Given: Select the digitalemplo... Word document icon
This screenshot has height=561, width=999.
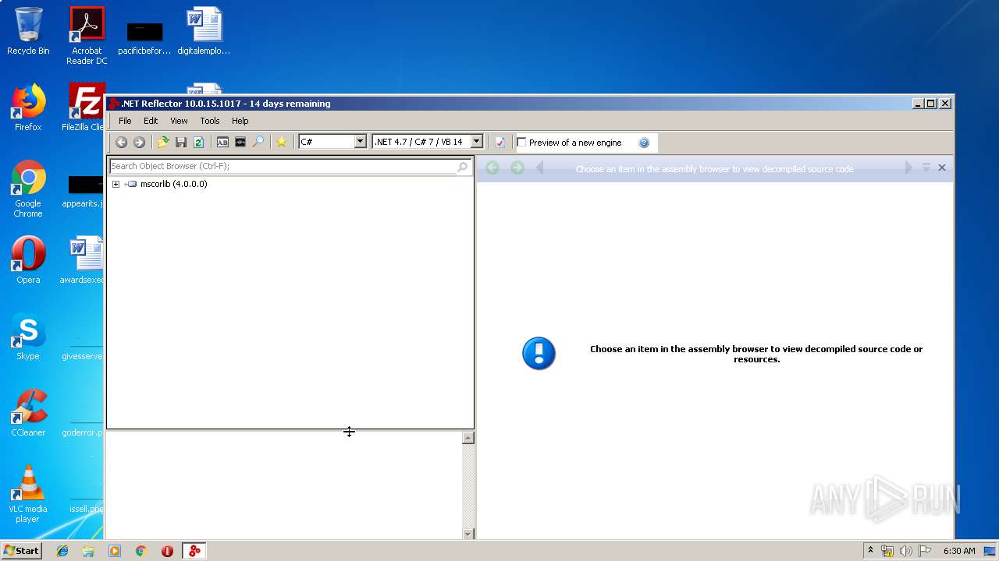Looking at the screenshot, I should coord(204,31).
